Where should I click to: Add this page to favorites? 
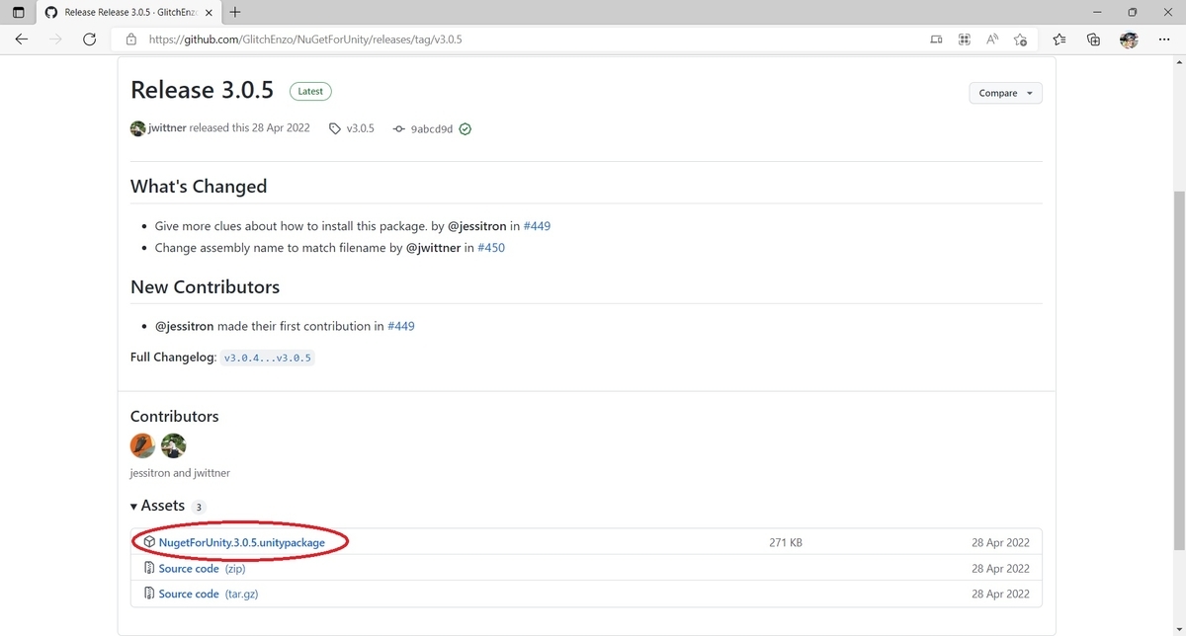click(x=1020, y=40)
